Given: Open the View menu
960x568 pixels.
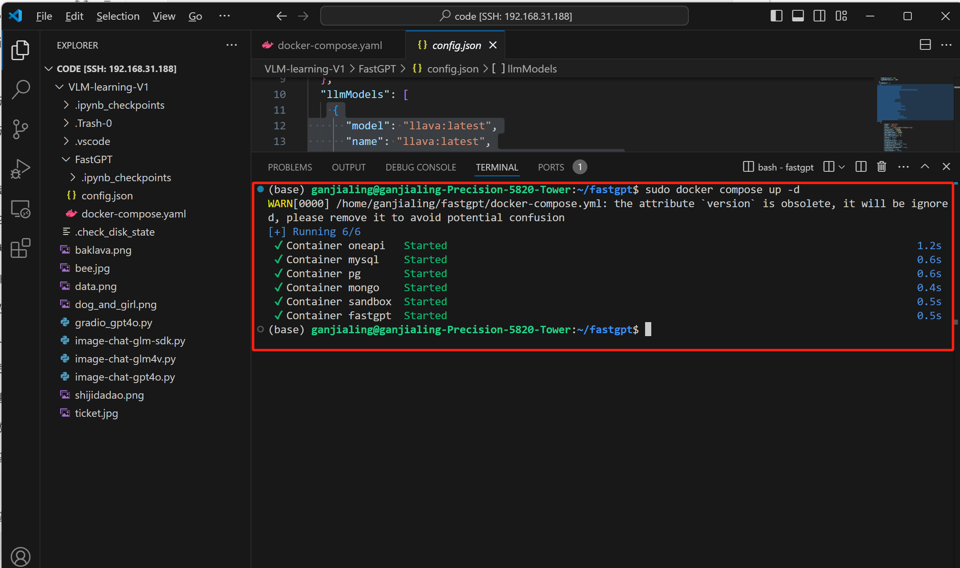Looking at the screenshot, I should point(164,16).
